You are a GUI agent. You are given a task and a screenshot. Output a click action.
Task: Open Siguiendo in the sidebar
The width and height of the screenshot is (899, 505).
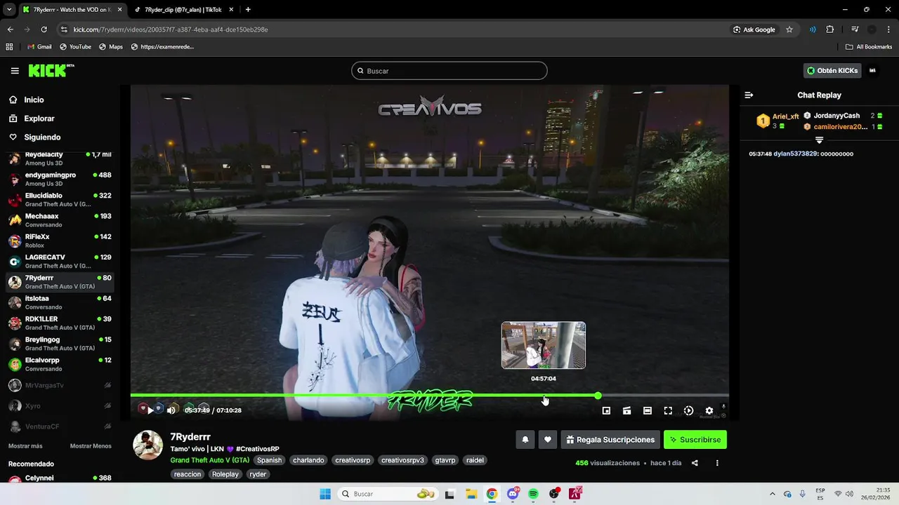[x=42, y=137]
